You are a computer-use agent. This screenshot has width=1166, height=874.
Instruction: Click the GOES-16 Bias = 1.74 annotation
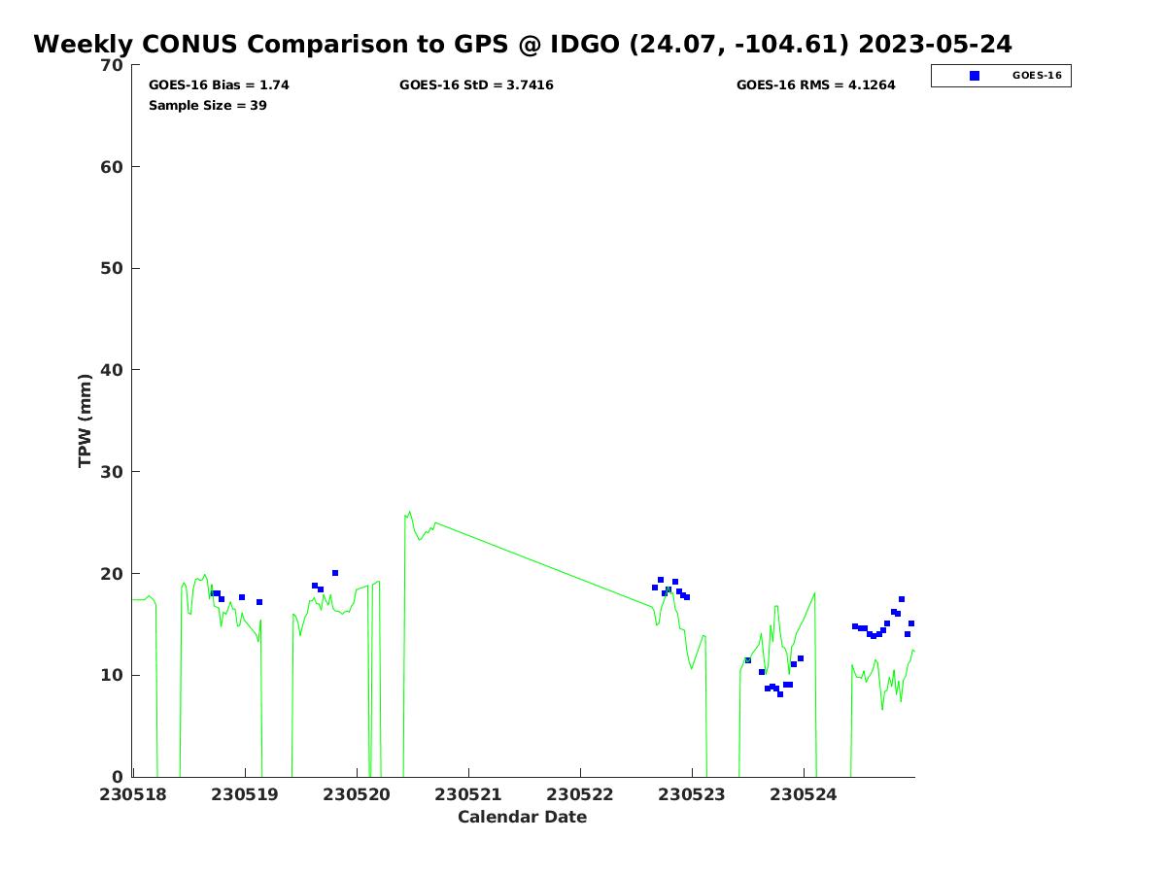(x=219, y=85)
